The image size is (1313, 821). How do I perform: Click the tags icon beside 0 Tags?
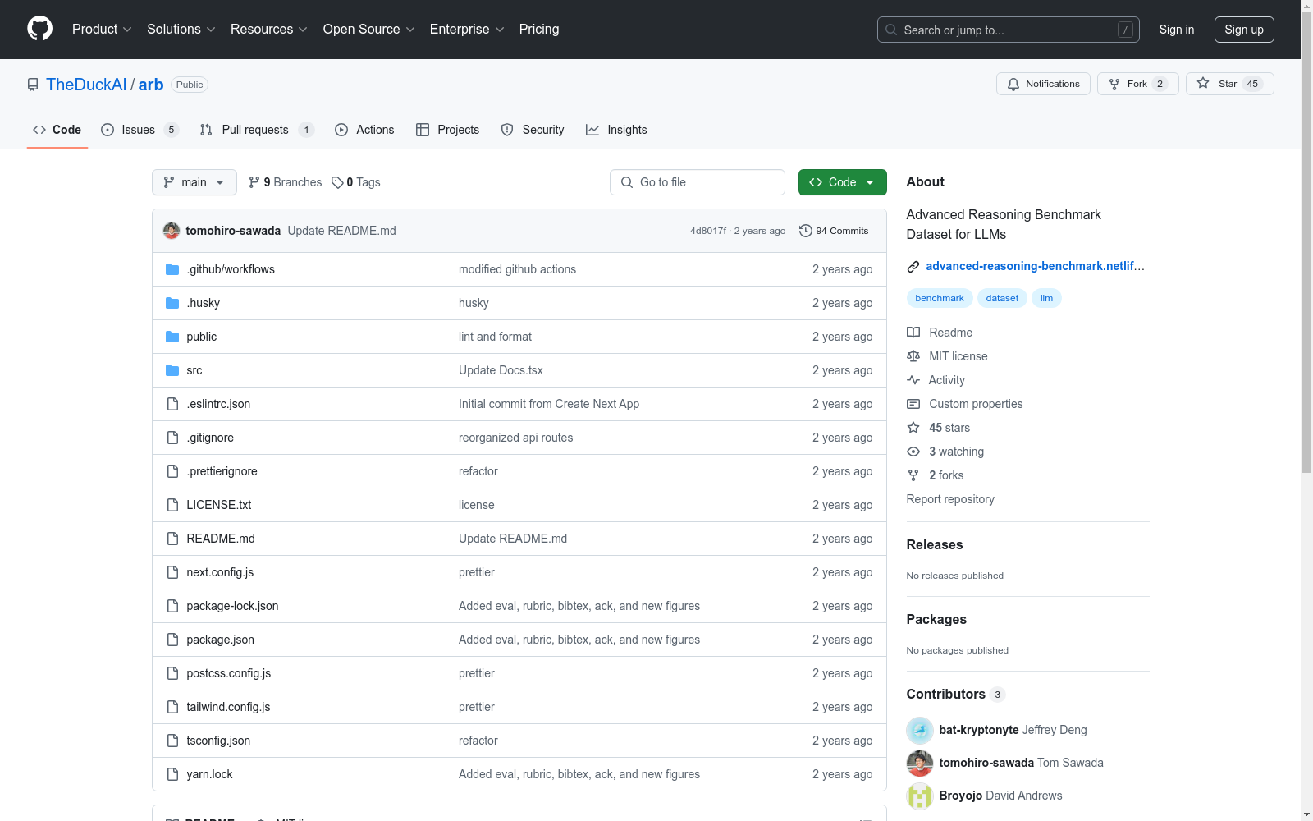click(x=337, y=182)
